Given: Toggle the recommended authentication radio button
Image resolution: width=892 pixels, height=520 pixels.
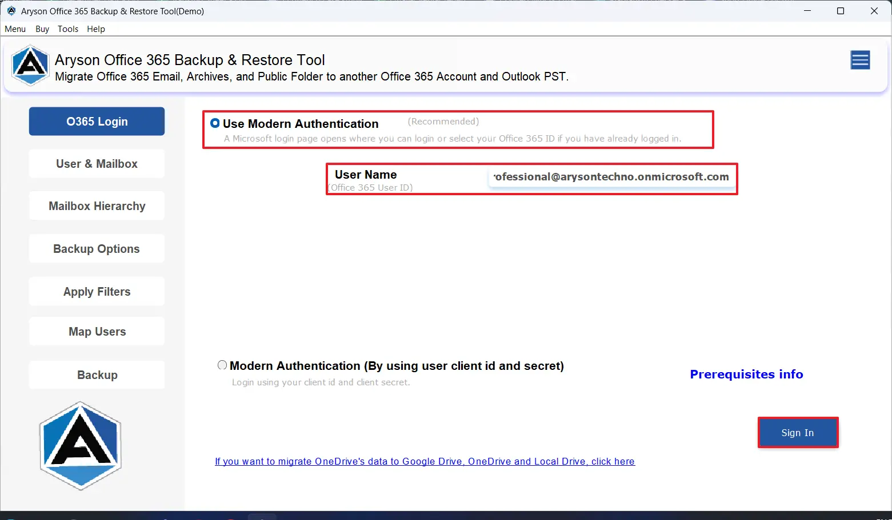Looking at the screenshot, I should pyautogui.click(x=215, y=123).
